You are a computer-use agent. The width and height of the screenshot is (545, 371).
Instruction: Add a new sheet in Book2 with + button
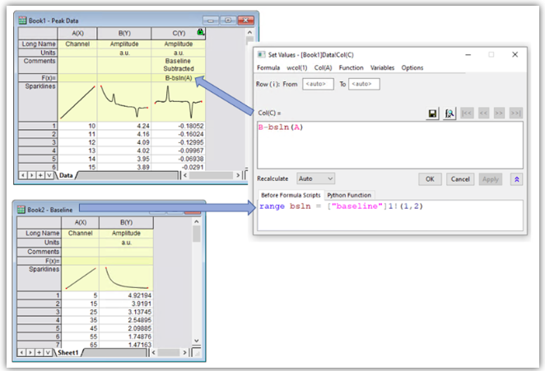pos(40,353)
